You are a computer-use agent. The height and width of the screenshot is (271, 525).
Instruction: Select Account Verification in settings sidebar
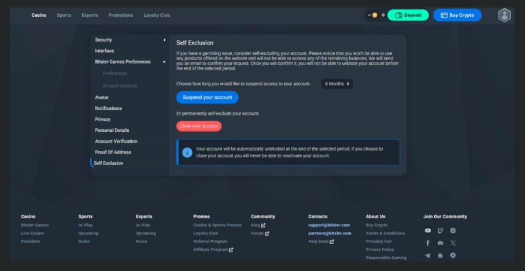click(116, 141)
